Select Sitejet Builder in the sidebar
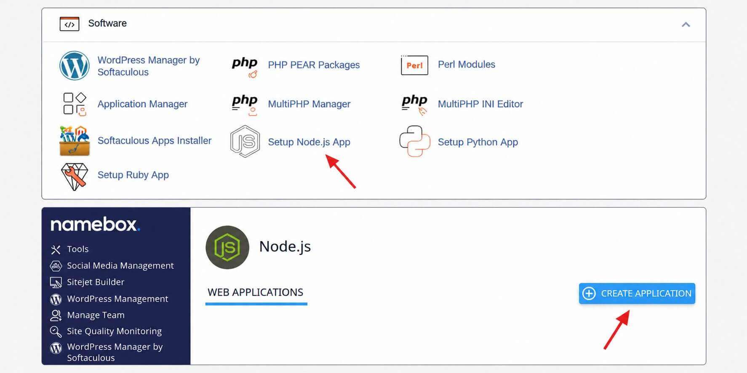The height and width of the screenshot is (373, 747). [96, 282]
